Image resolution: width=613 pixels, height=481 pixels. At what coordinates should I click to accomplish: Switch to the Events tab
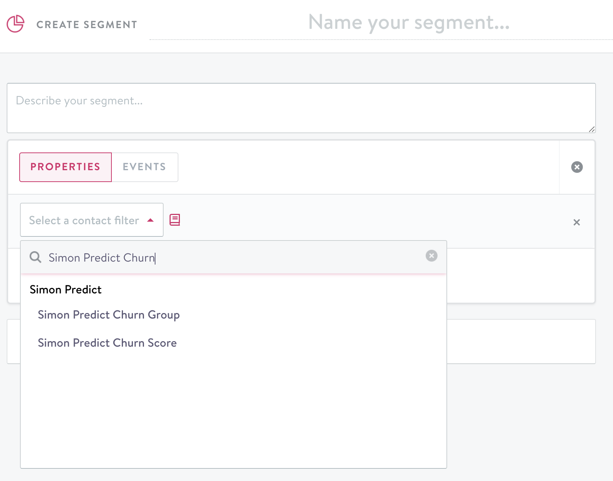(144, 167)
